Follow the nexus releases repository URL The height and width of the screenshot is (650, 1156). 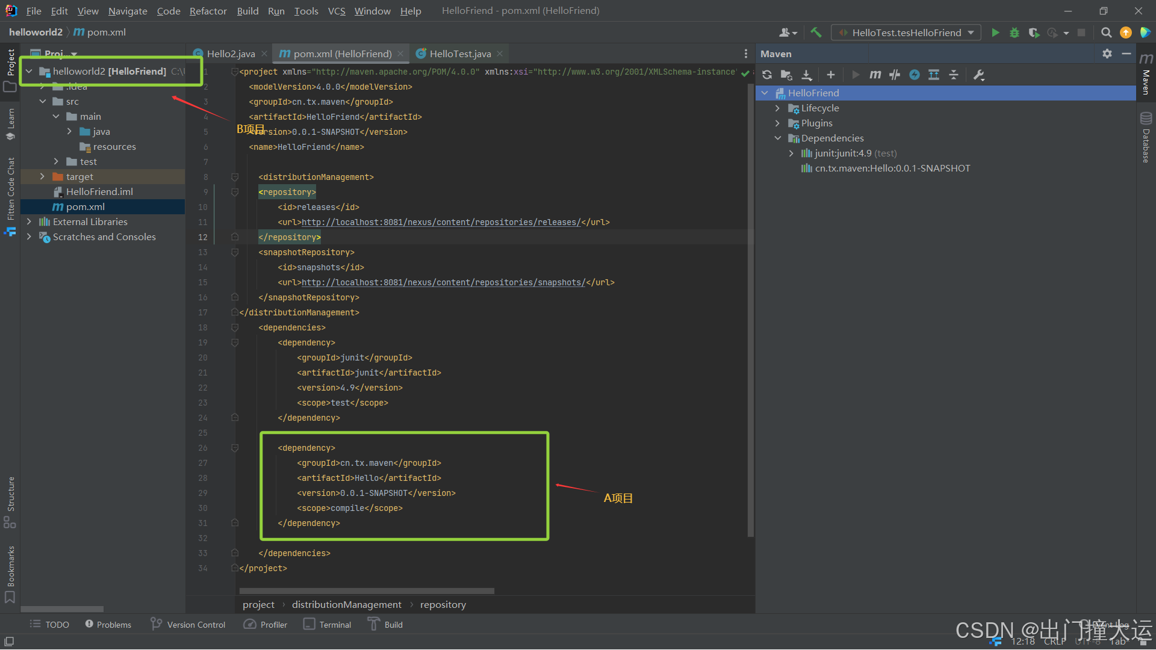pyautogui.click(x=441, y=222)
